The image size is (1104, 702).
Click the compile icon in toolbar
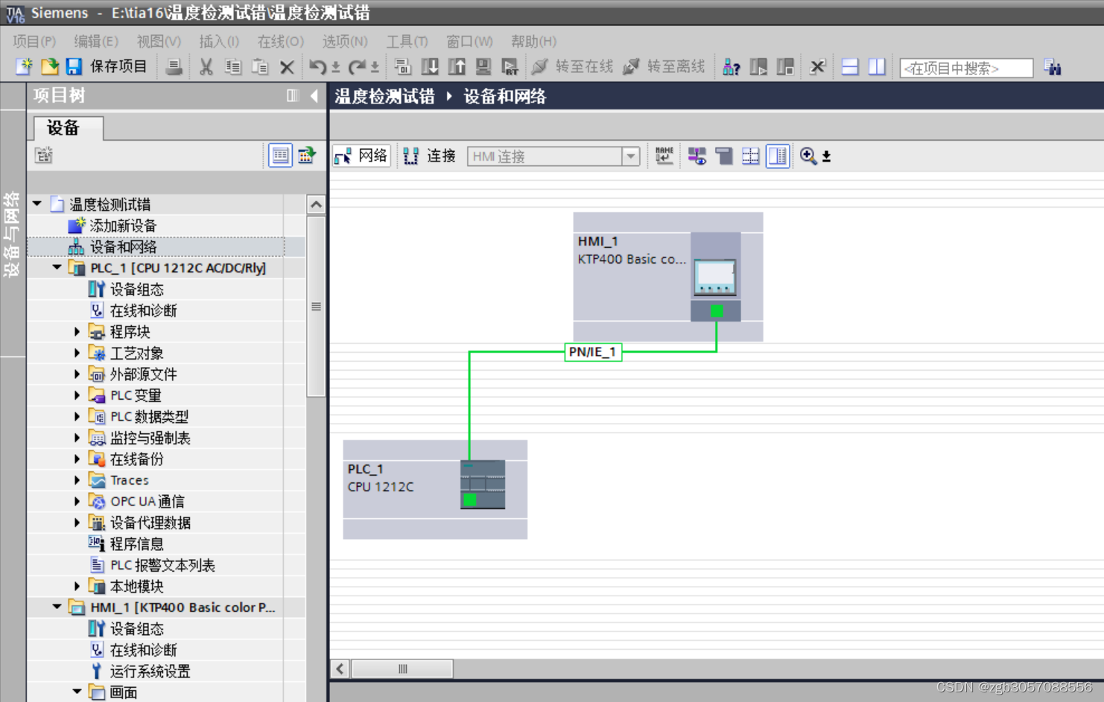[x=403, y=67]
